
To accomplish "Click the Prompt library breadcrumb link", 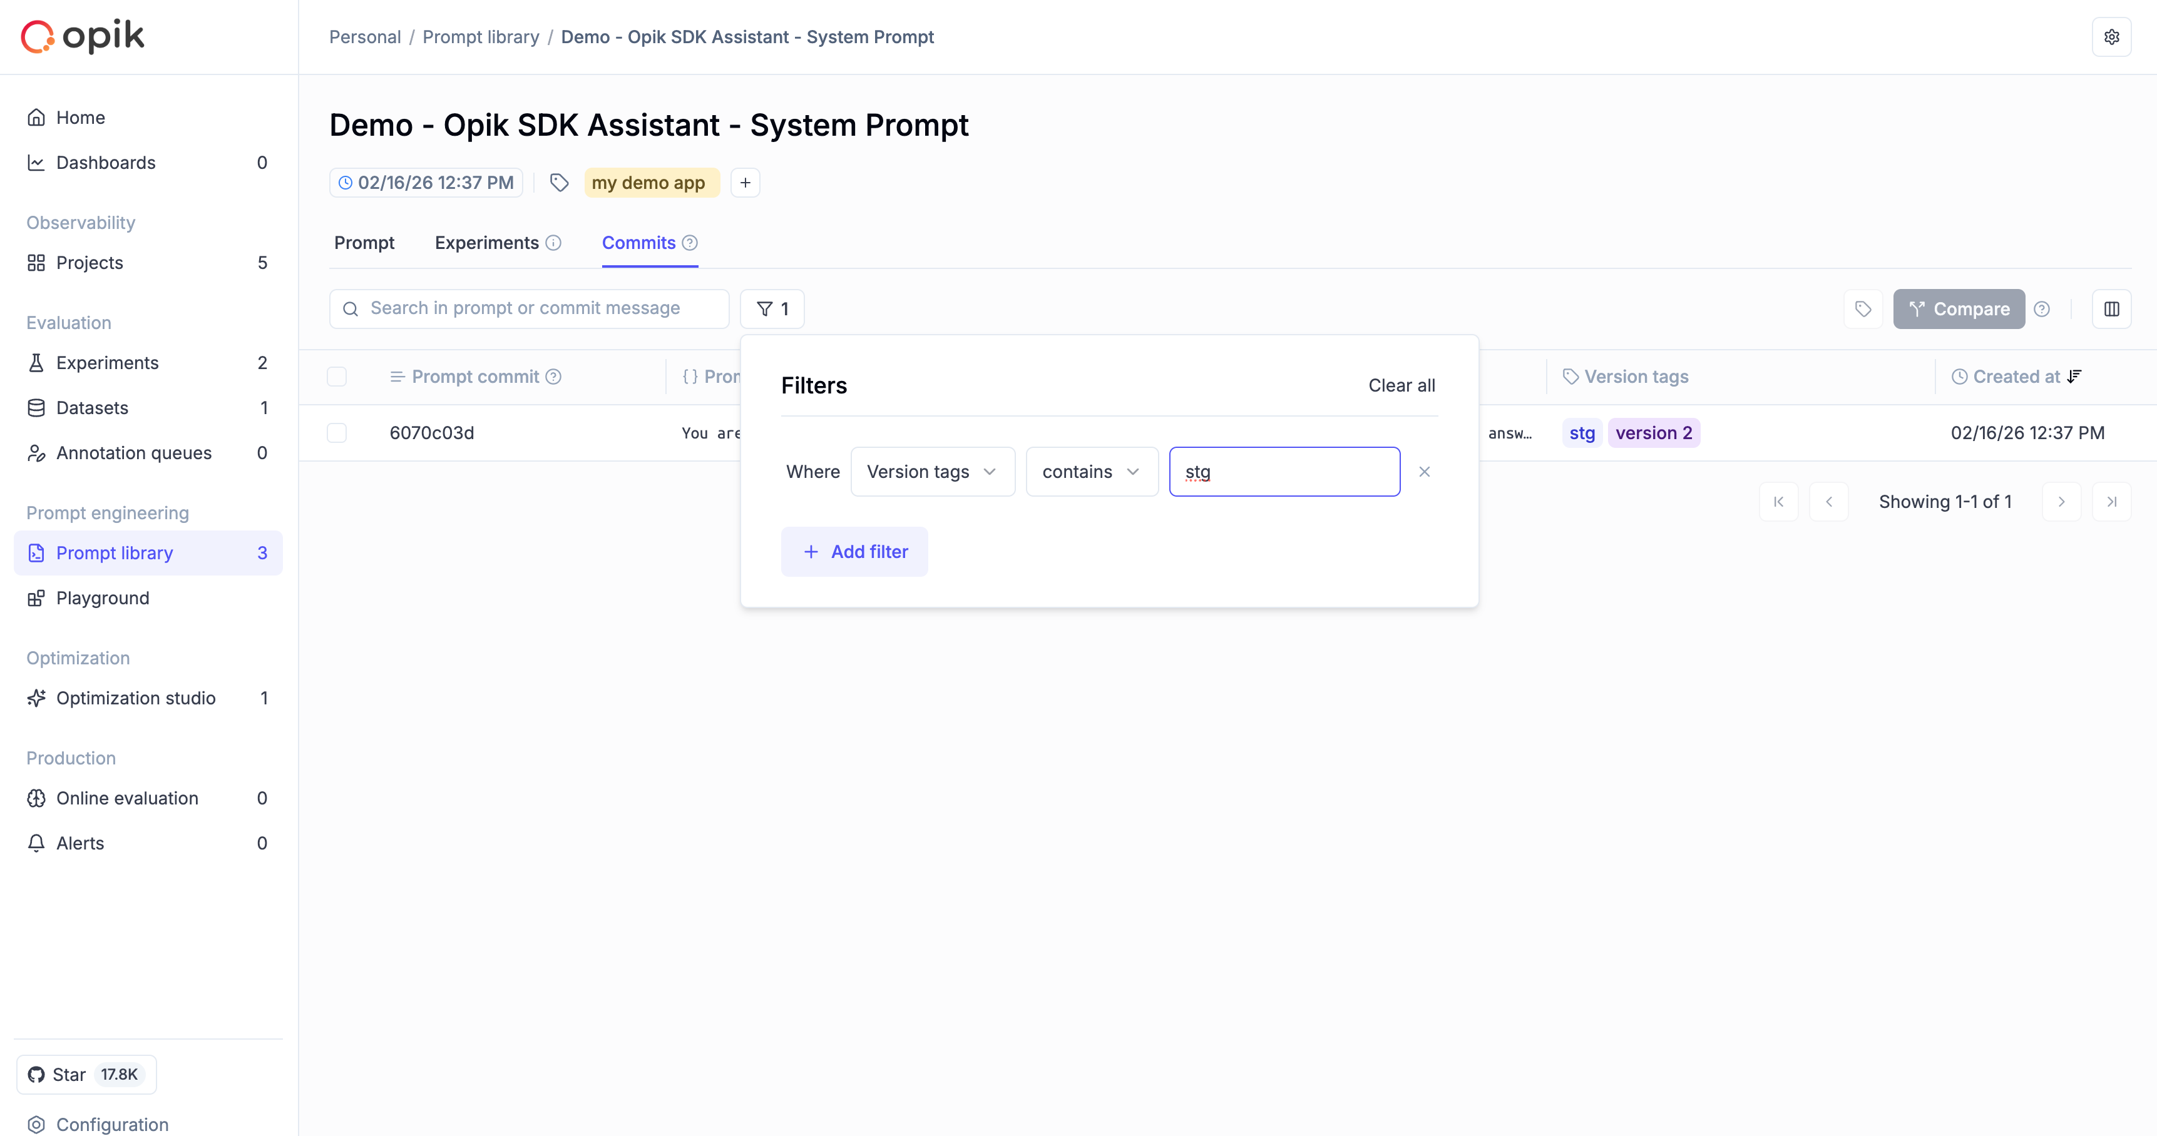I will (x=481, y=37).
